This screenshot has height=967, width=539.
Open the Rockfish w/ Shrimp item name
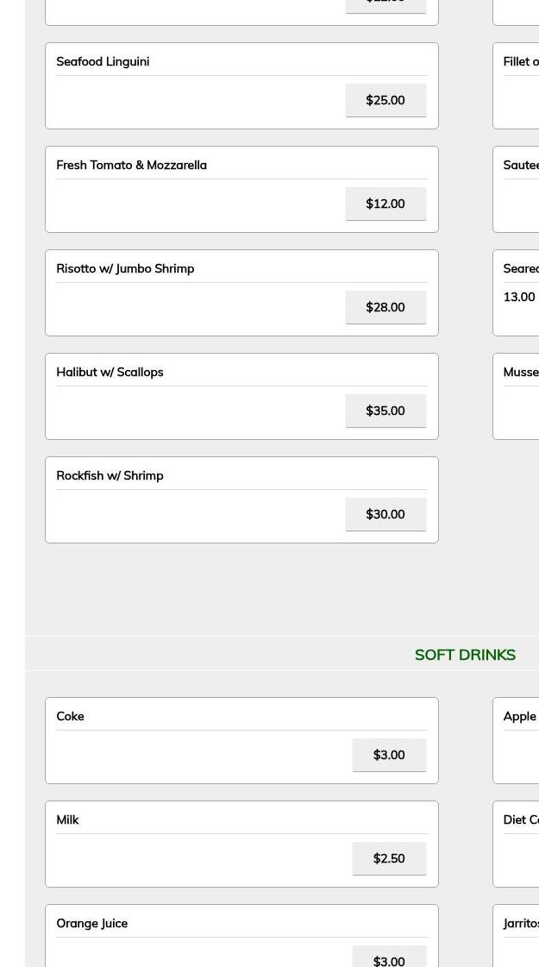click(110, 475)
